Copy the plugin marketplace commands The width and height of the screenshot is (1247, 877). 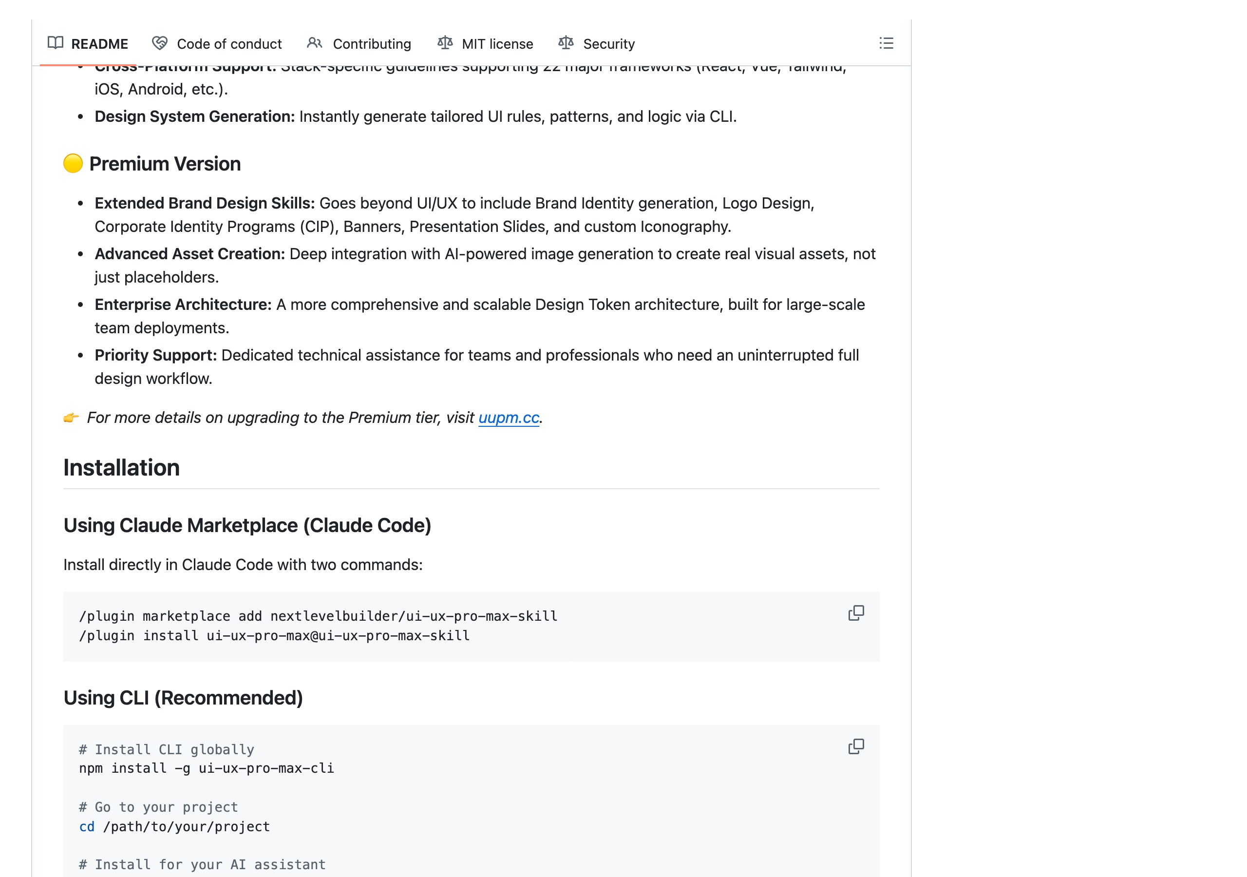click(856, 613)
